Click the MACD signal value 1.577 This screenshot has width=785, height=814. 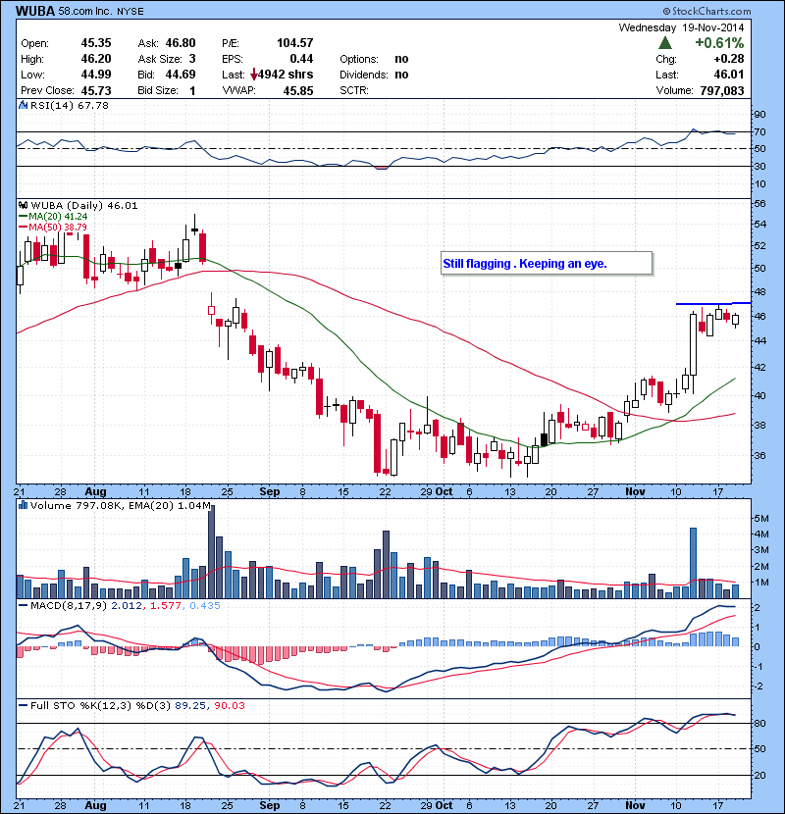tap(166, 605)
